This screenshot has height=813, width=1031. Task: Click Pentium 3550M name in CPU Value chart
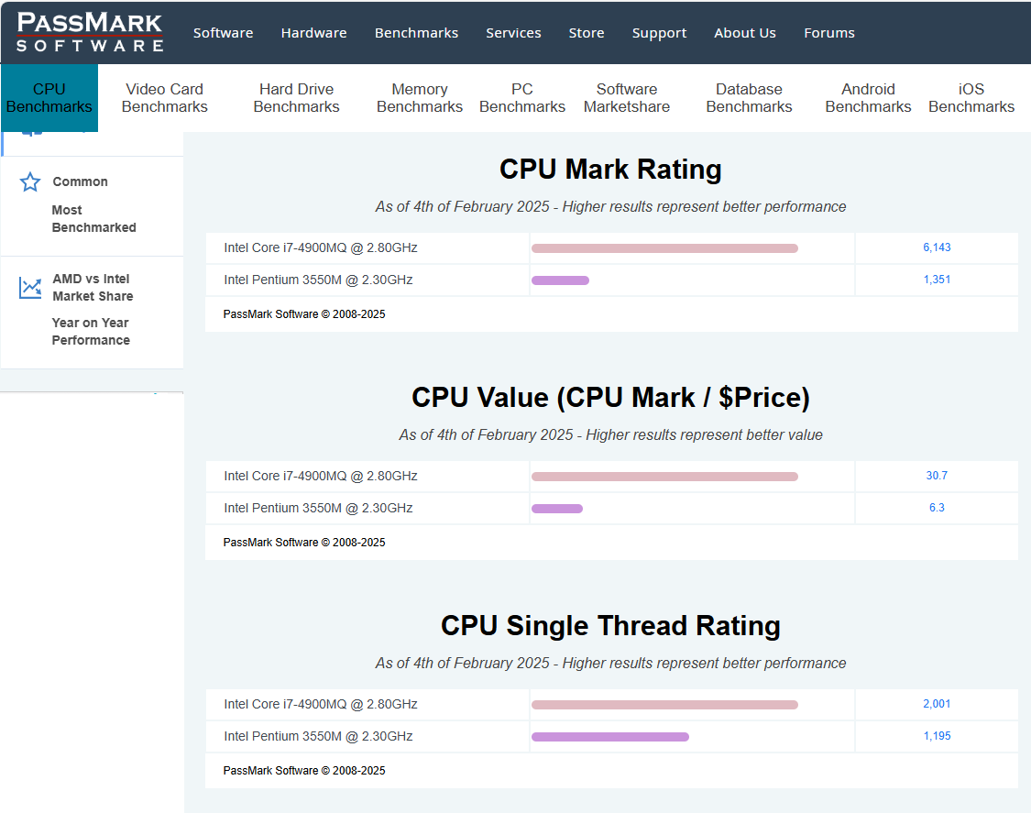click(x=318, y=509)
